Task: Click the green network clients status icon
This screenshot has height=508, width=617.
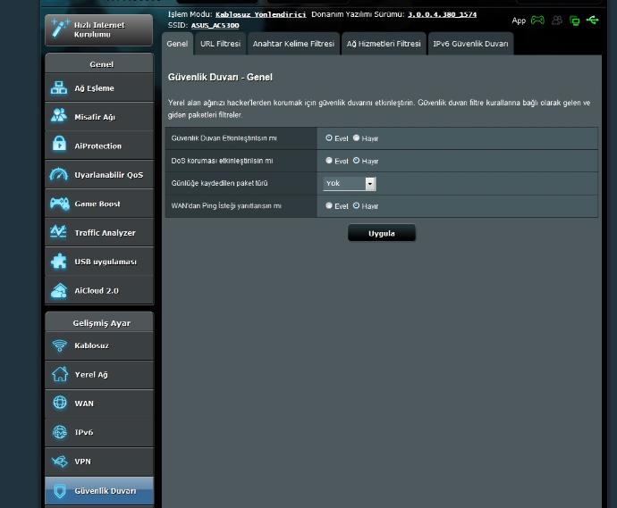Action: [x=574, y=21]
